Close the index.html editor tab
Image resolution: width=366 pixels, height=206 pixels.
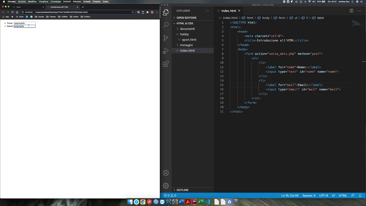[x=239, y=11]
